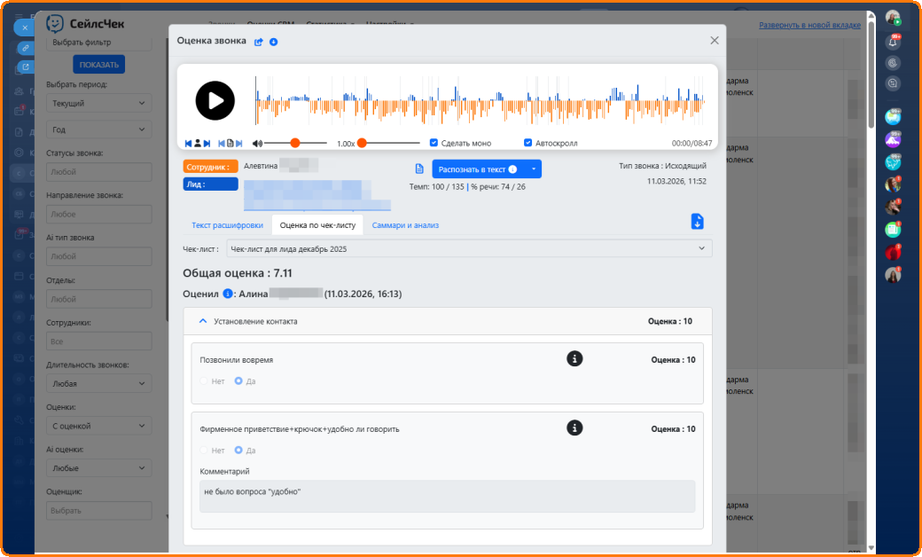The height and width of the screenshot is (557, 922).
Task: Download the checklist report file icon
Action: pyautogui.click(x=697, y=222)
